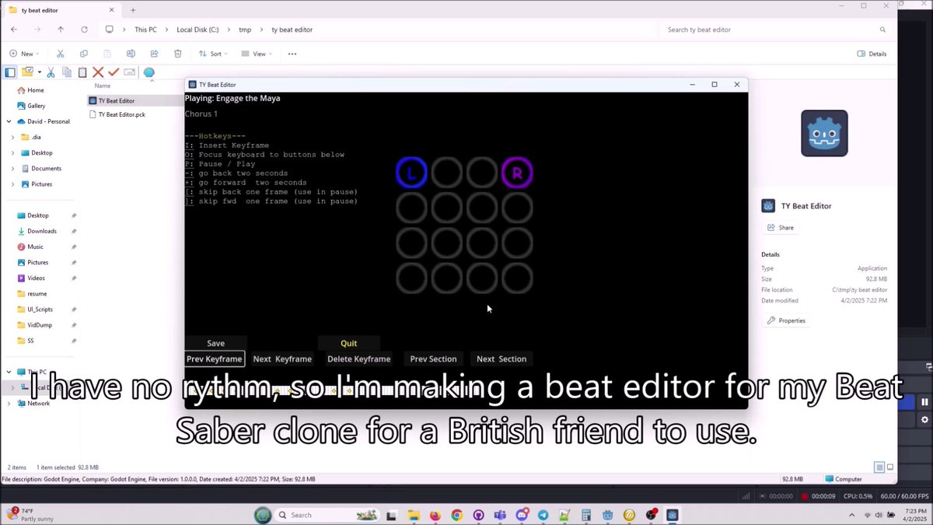Toggle the purple R beat pad button
This screenshot has width=933, height=525.
tap(517, 172)
